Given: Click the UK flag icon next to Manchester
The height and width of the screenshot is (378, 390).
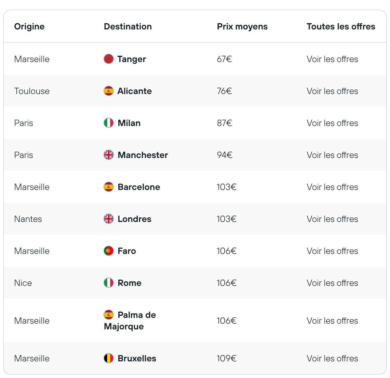Looking at the screenshot, I should 109,155.
